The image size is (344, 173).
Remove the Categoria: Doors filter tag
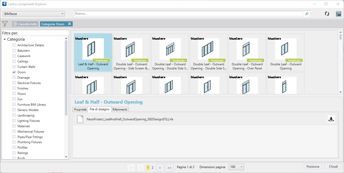tap(69, 24)
